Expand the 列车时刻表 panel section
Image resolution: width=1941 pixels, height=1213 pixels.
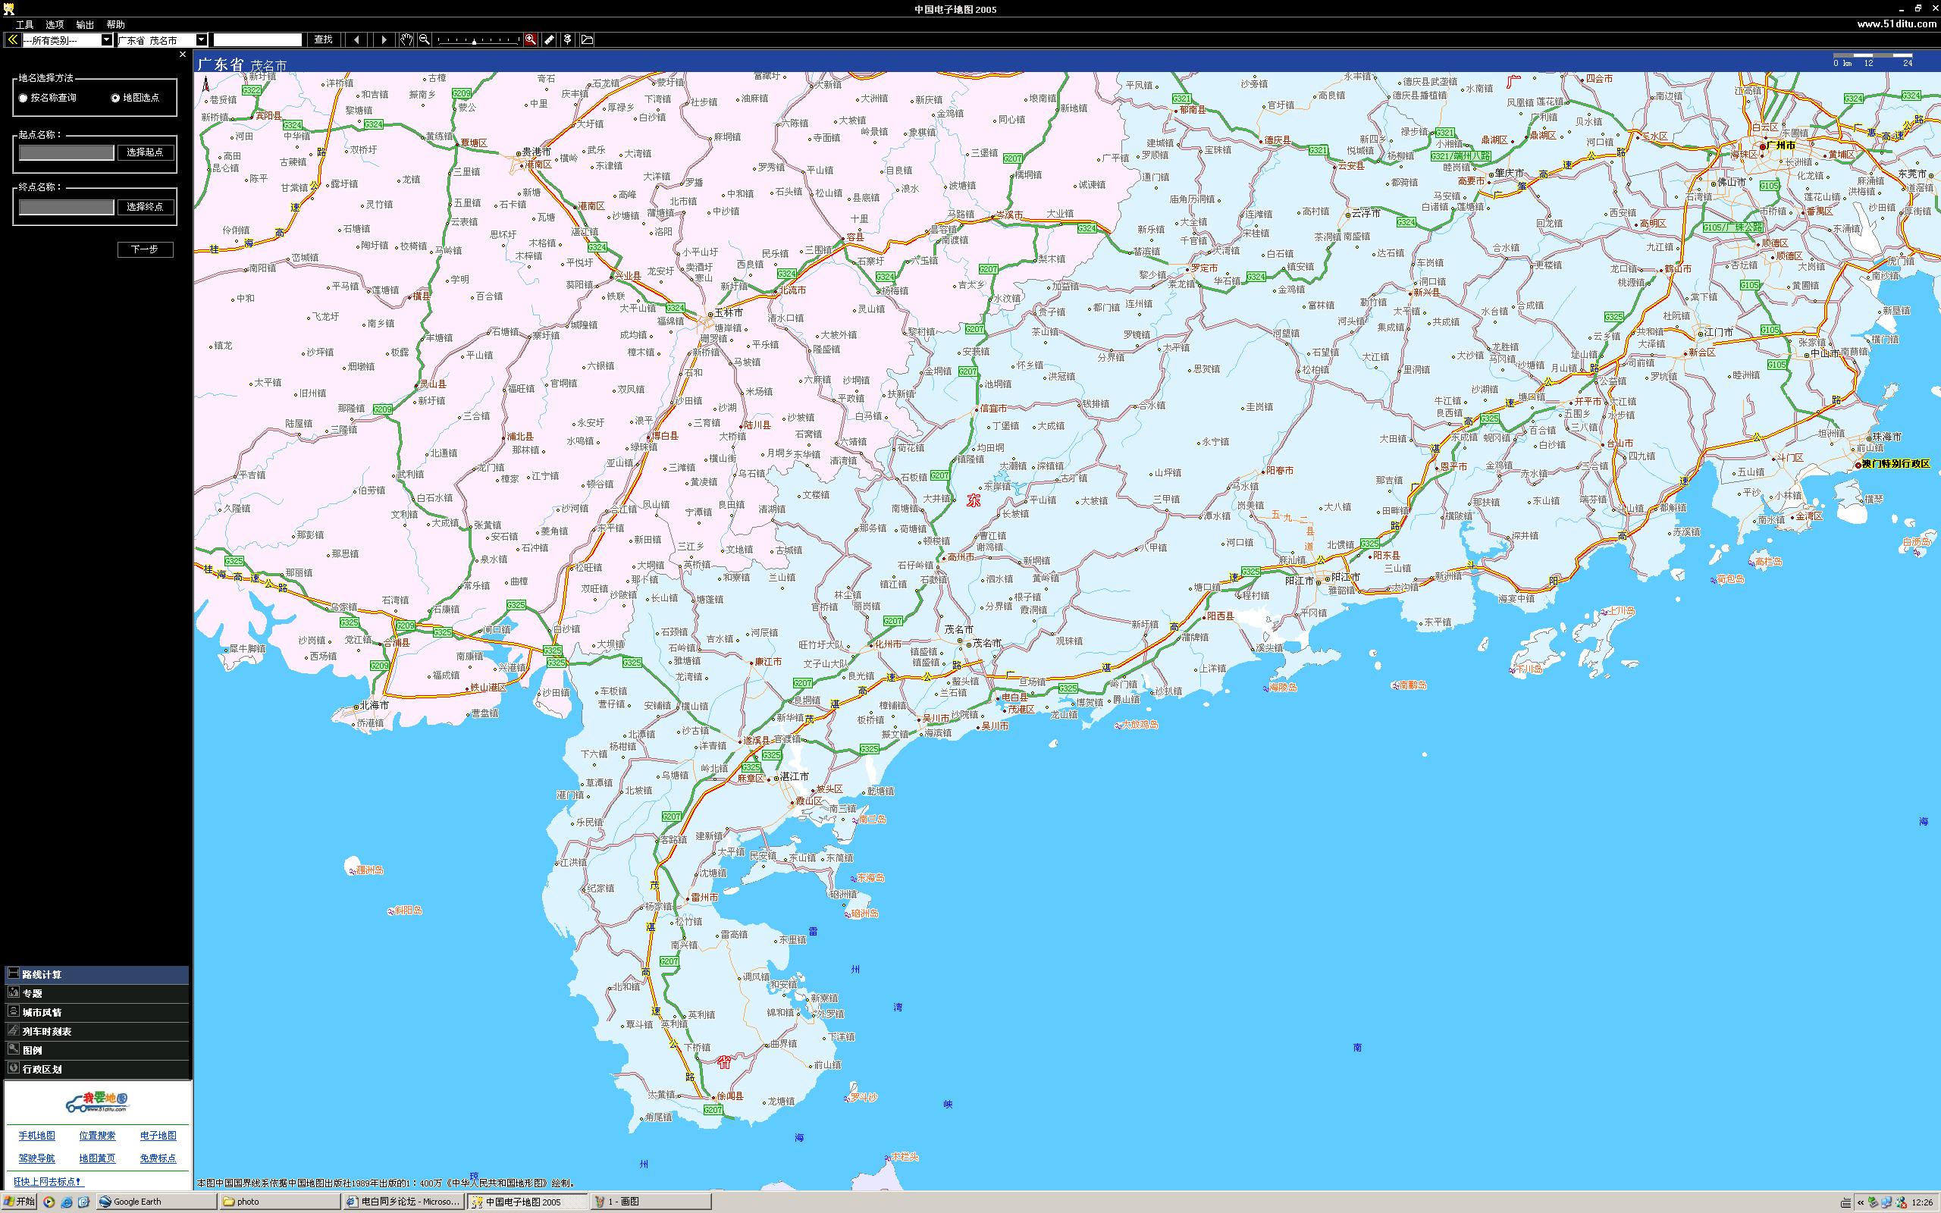point(46,1032)
